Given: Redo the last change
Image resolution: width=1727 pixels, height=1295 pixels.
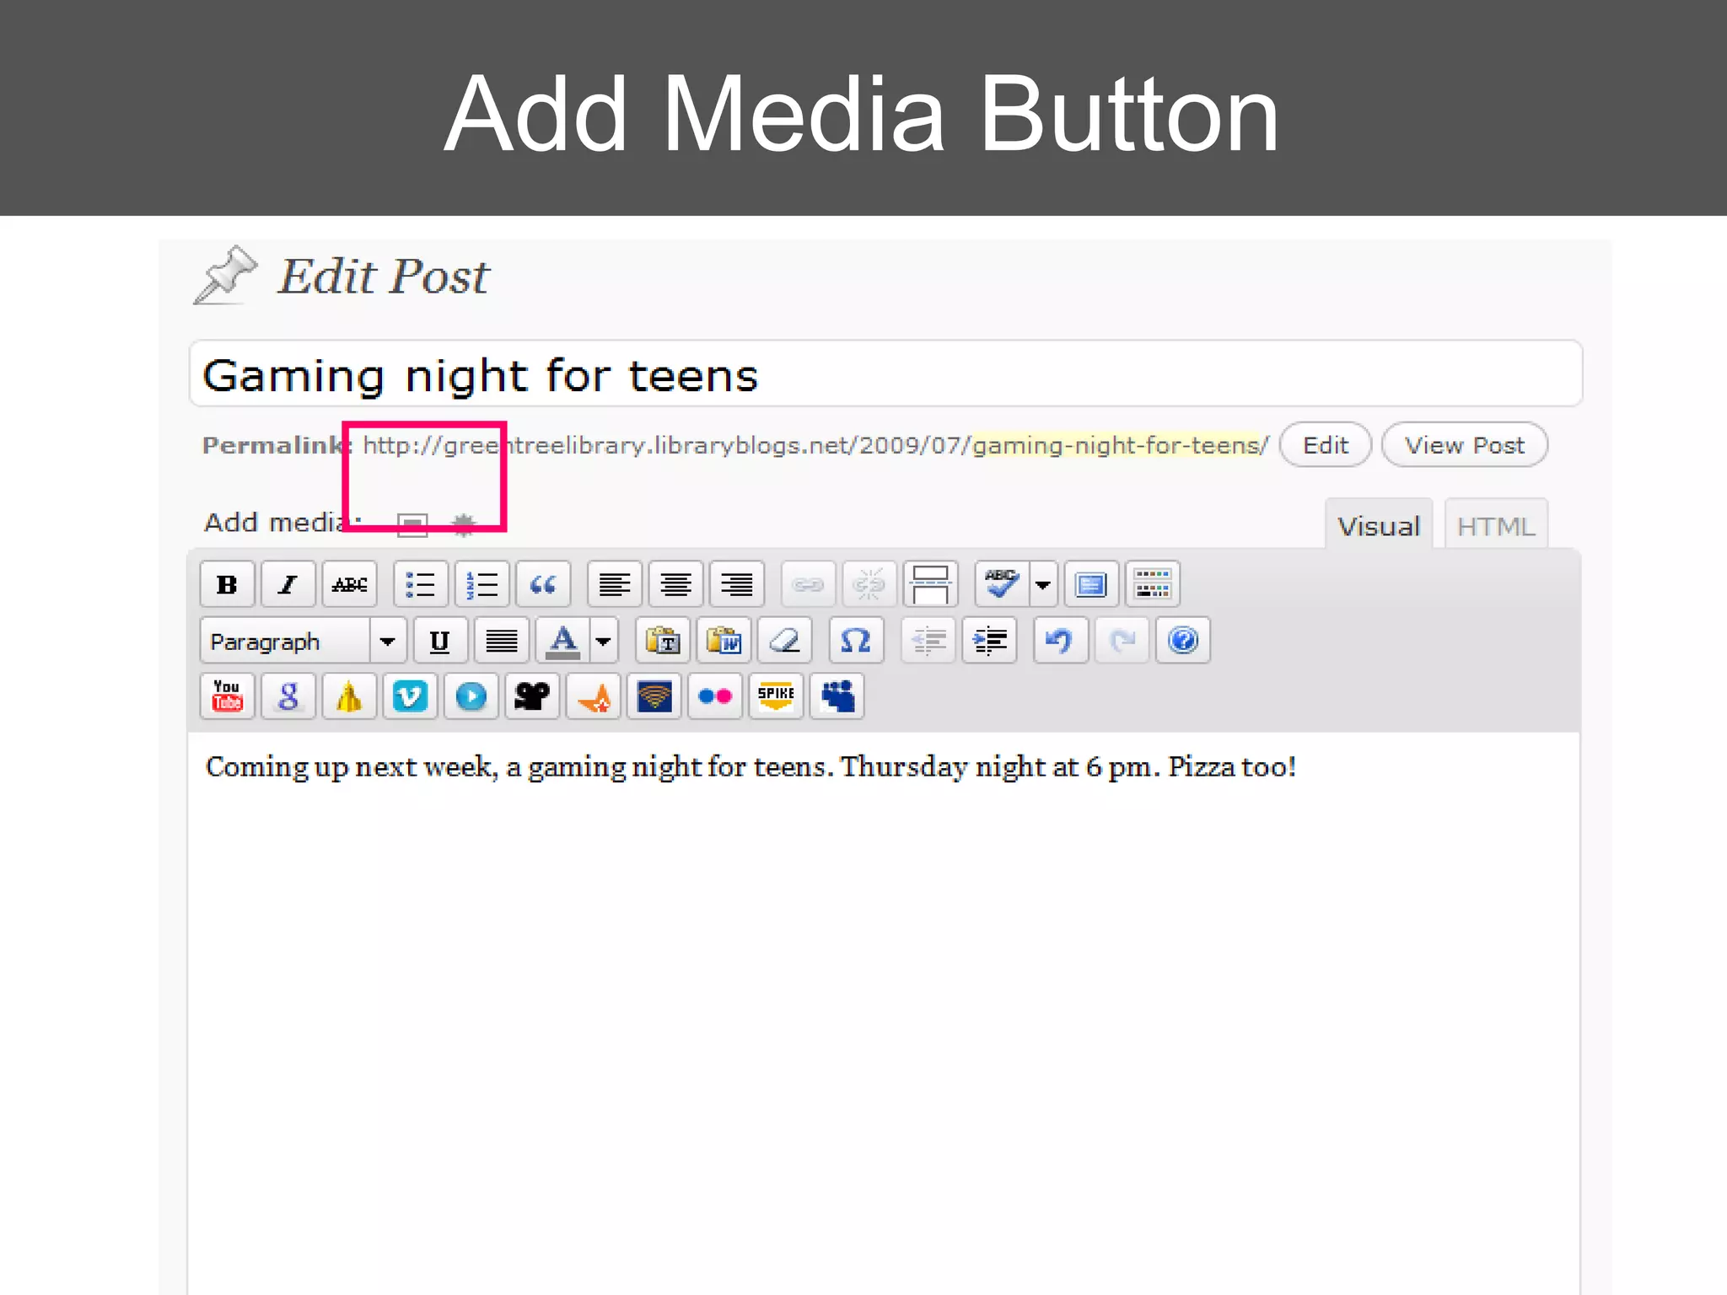Looking at the screenshot, I should coord(1122,642).
